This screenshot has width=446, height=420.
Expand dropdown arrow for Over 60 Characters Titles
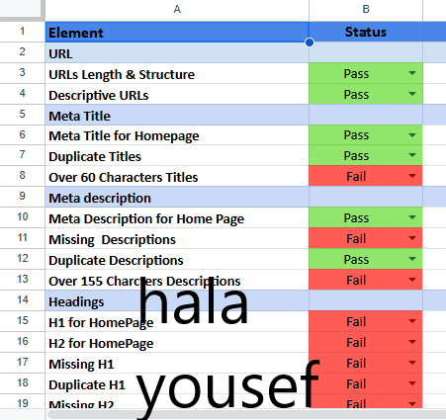pyautogui.click(x=412, y=176)
